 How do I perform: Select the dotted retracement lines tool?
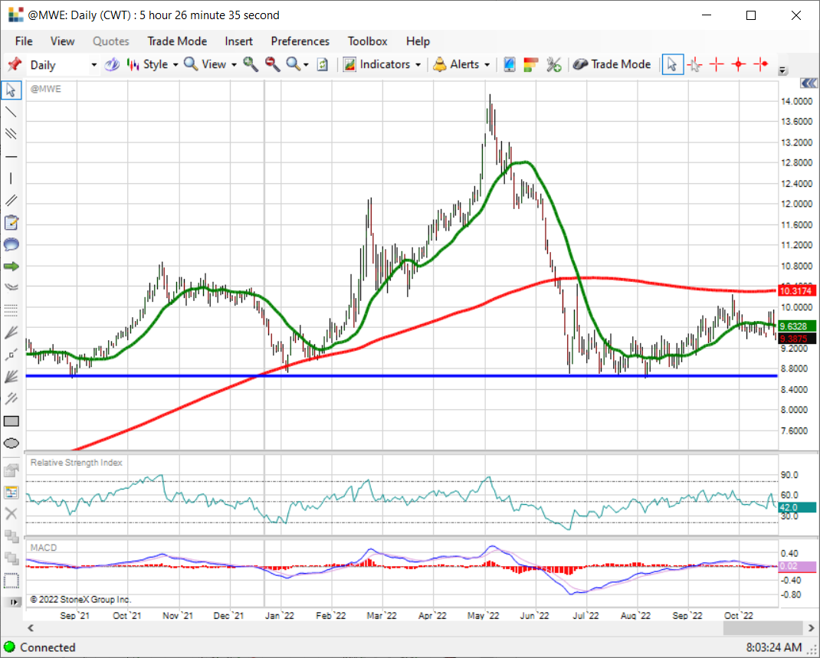[x=11, y=310]
